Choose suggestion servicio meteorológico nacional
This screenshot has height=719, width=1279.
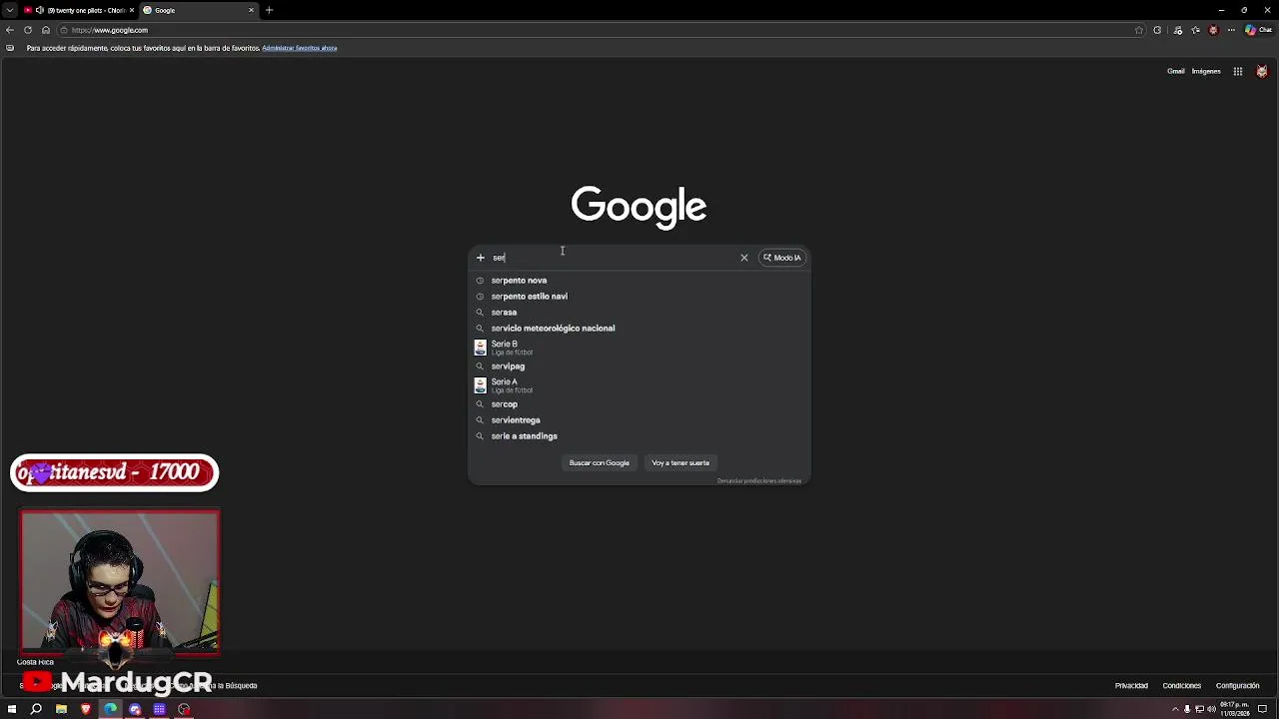[x=639, y=329]
